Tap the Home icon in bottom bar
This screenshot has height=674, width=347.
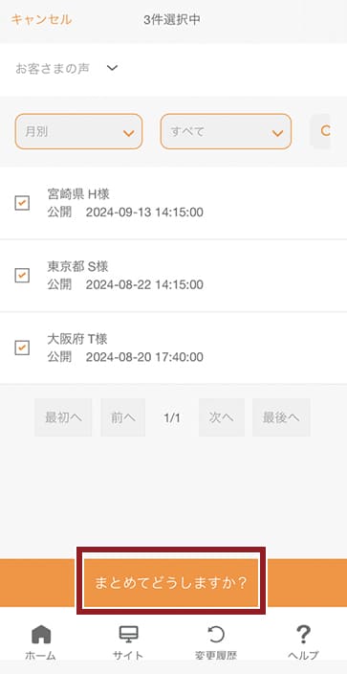41,635
